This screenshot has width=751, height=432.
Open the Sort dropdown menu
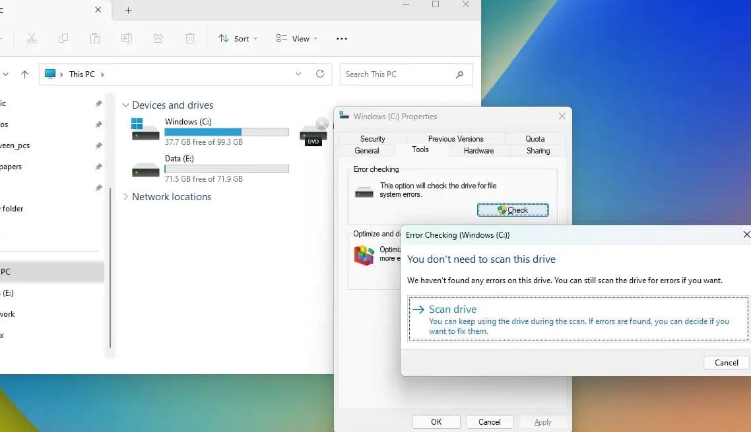pos(238,39)
